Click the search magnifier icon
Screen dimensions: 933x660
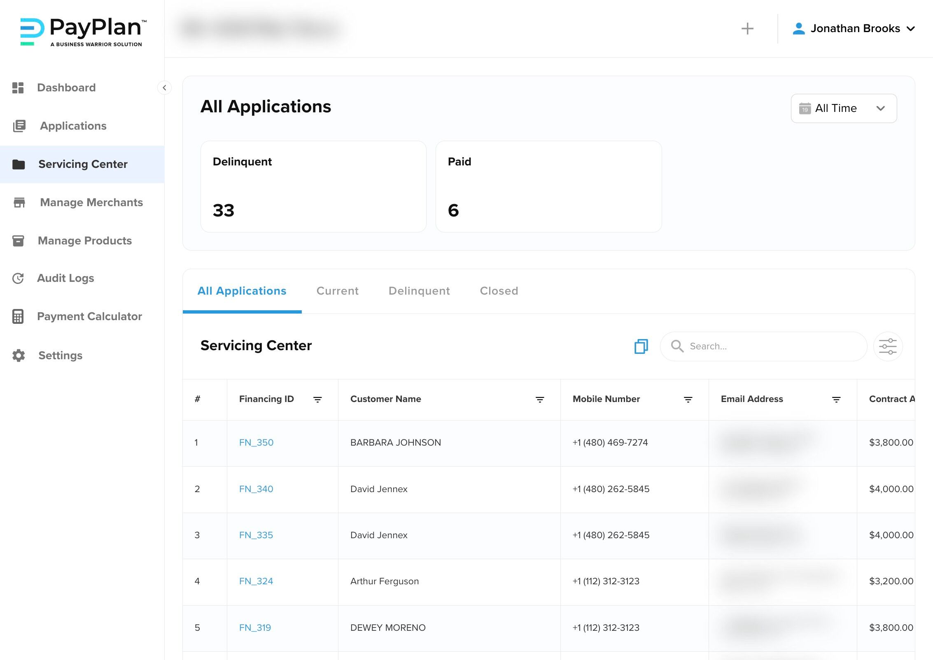[677, 346]
